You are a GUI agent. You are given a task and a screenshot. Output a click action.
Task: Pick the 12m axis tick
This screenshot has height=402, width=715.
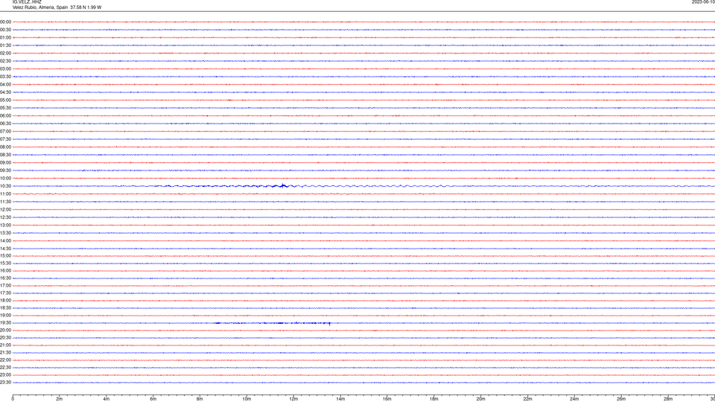click(293, 399)
